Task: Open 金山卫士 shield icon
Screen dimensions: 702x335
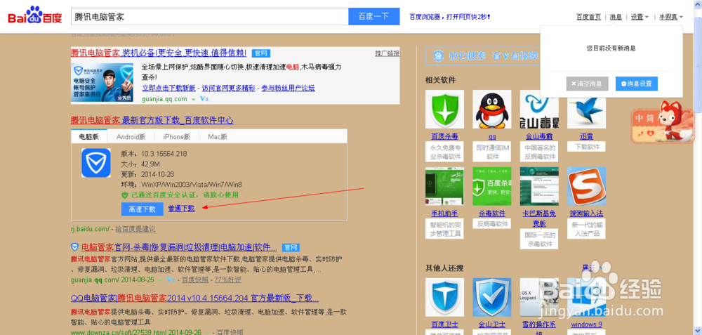Action: point(492,297)
